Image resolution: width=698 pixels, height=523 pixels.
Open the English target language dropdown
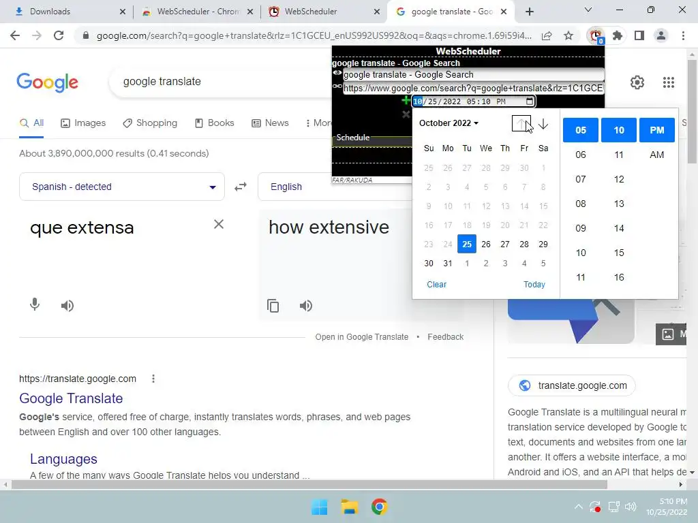(x=336, y=187)
